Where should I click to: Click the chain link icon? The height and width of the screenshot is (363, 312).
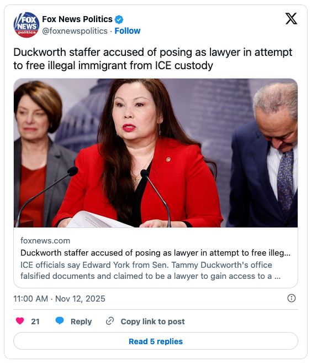coord(110,321)
